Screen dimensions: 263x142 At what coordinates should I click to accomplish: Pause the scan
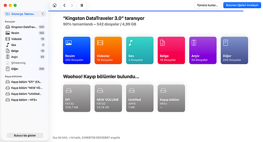pos(82,5)
